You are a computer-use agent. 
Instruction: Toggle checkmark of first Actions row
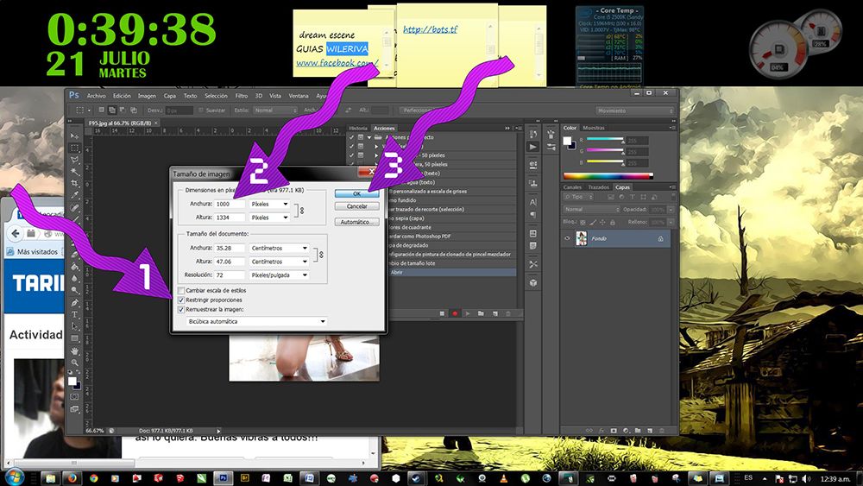click(352, 137)
